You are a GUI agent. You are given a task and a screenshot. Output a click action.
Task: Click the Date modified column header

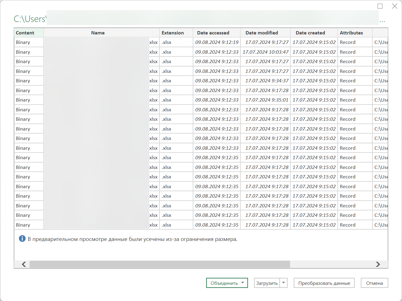262,33
